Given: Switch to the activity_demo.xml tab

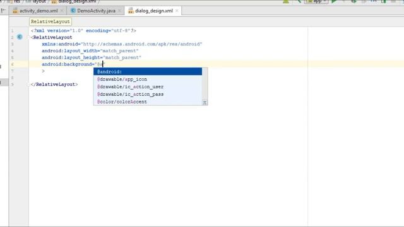Looking at the screenshot, I should coord(38,11).
